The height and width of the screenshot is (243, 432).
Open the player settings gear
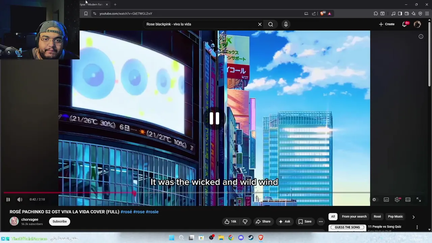pos(397,200)
